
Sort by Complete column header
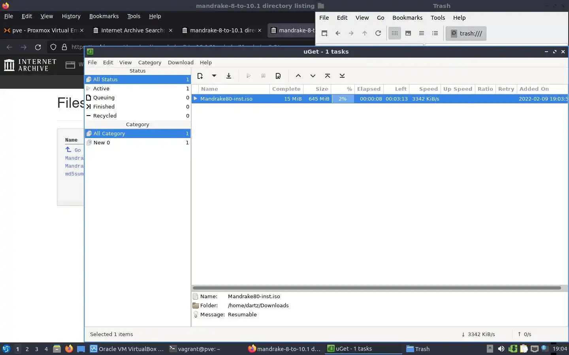click(286, 89)
